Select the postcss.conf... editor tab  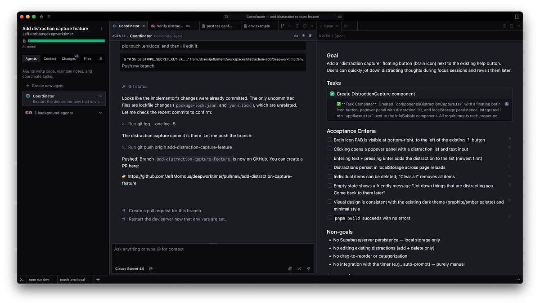point(219,26)
